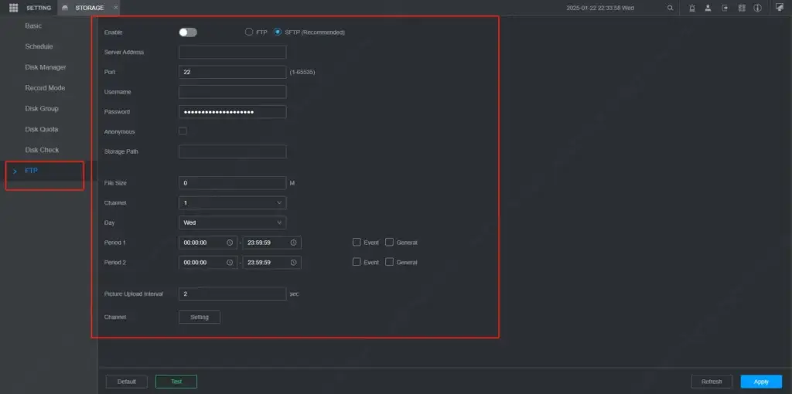The image size is (792, 394).
Task: Open Period 2 end time clock
Action: pyautogui.click(x=293, y=263)
